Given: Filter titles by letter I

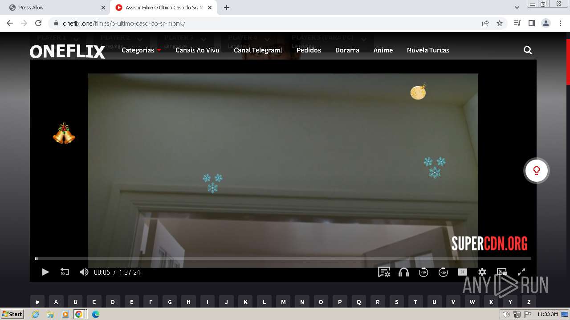Looking at the screenshot, I should coord(208,302).
